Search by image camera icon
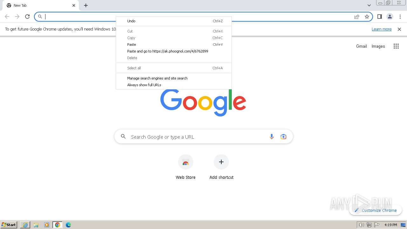 [x=283, y=137]
